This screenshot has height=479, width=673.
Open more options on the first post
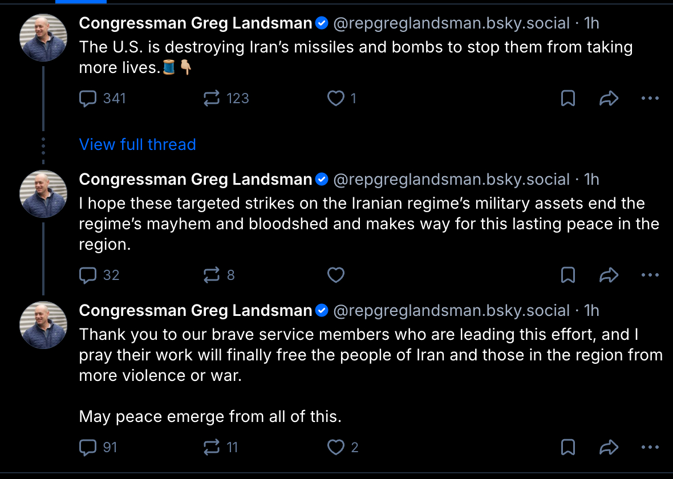coord(650,99)
